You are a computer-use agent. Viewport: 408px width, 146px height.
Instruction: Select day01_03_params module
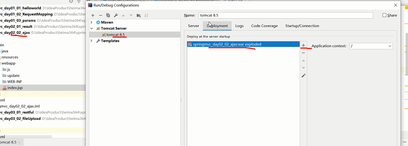click(x=18, y=20)
